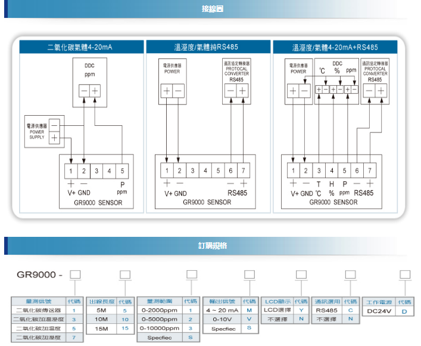Select the LCD選擇 cell
Viewport: 421px width, 346px height.
277,310
